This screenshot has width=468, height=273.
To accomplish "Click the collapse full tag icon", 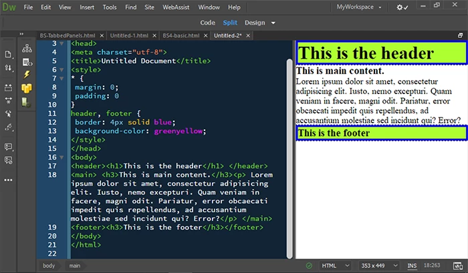I will coord(8,100).
